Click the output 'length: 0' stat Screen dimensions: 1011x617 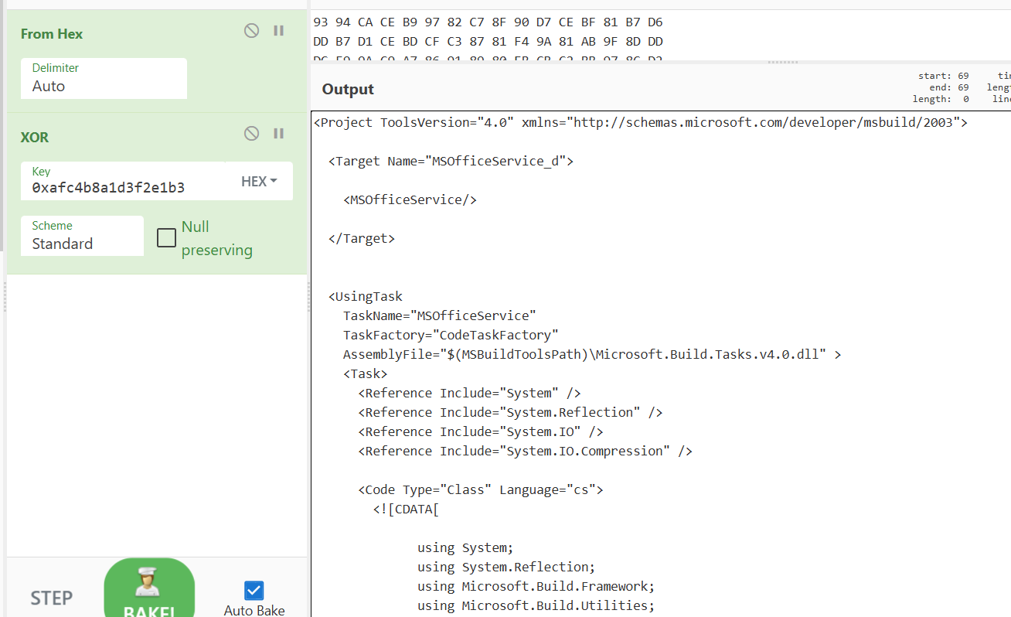pos(941,99)
